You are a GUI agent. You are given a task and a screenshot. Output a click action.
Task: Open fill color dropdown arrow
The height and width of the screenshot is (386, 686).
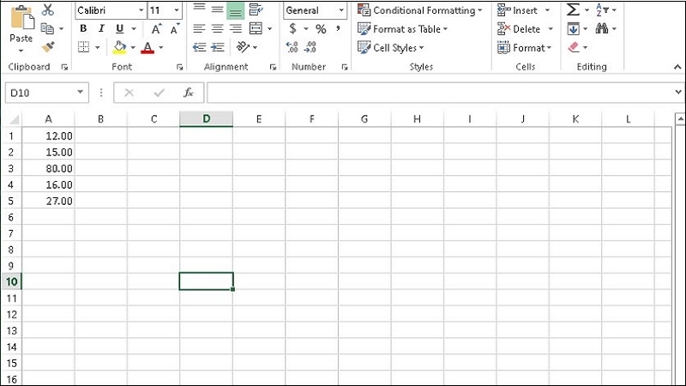(x=133, y=47)
